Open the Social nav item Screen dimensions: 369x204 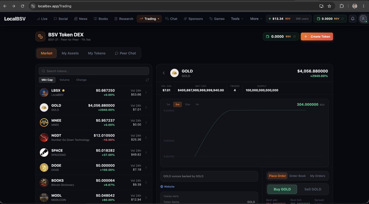[x=61, y=19]
